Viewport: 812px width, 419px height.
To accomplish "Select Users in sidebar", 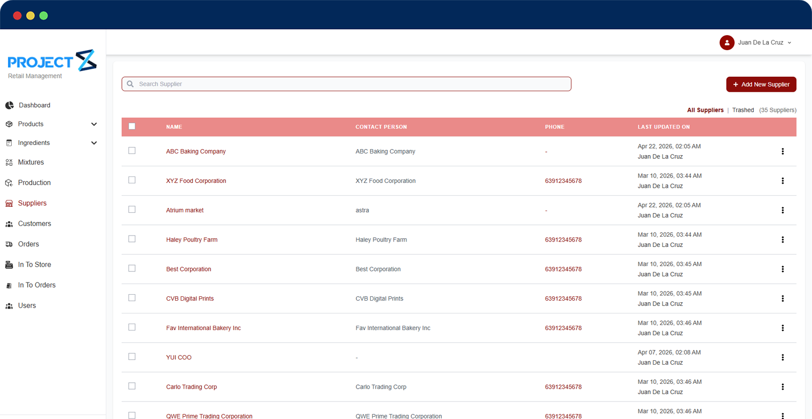I will [27, 306].
